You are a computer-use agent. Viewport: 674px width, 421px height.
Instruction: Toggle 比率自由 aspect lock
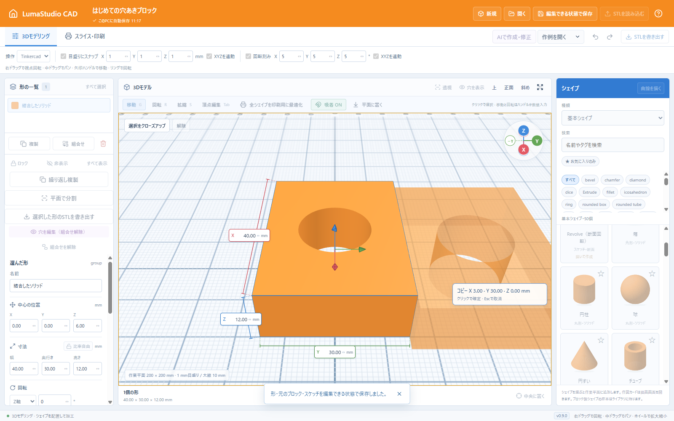[78, 346]
